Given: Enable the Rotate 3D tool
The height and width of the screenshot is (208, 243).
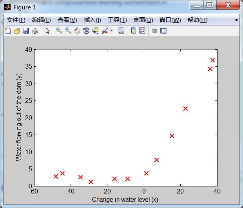Looking at the screenshot, I should (x=86, y=31).
